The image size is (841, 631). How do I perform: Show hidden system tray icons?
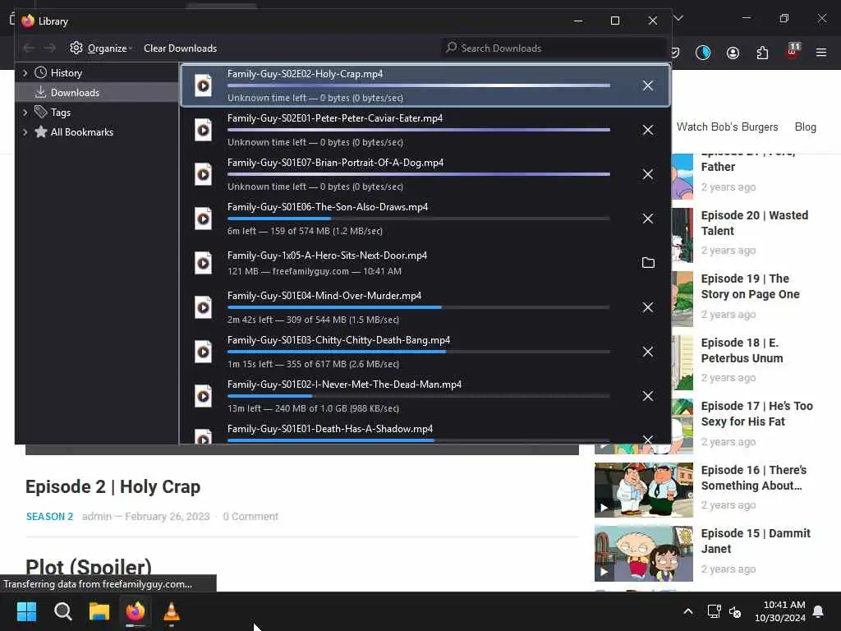pyautogui.click(x=688, y=611)
